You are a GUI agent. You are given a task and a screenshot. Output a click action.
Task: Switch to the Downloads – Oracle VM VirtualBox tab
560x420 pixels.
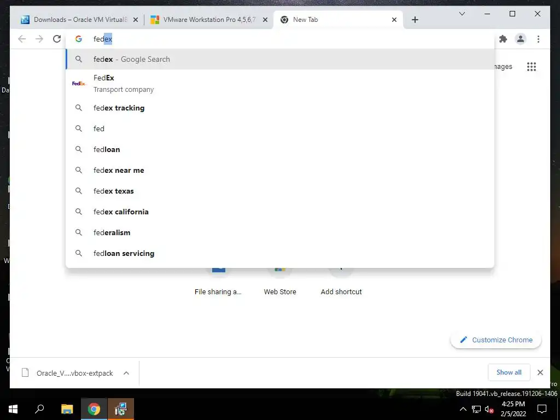pyautogui.click(x=79, y=20)
